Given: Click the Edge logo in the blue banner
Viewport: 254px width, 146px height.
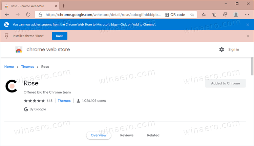Looking at the screenshot, I should pos(6,24).
